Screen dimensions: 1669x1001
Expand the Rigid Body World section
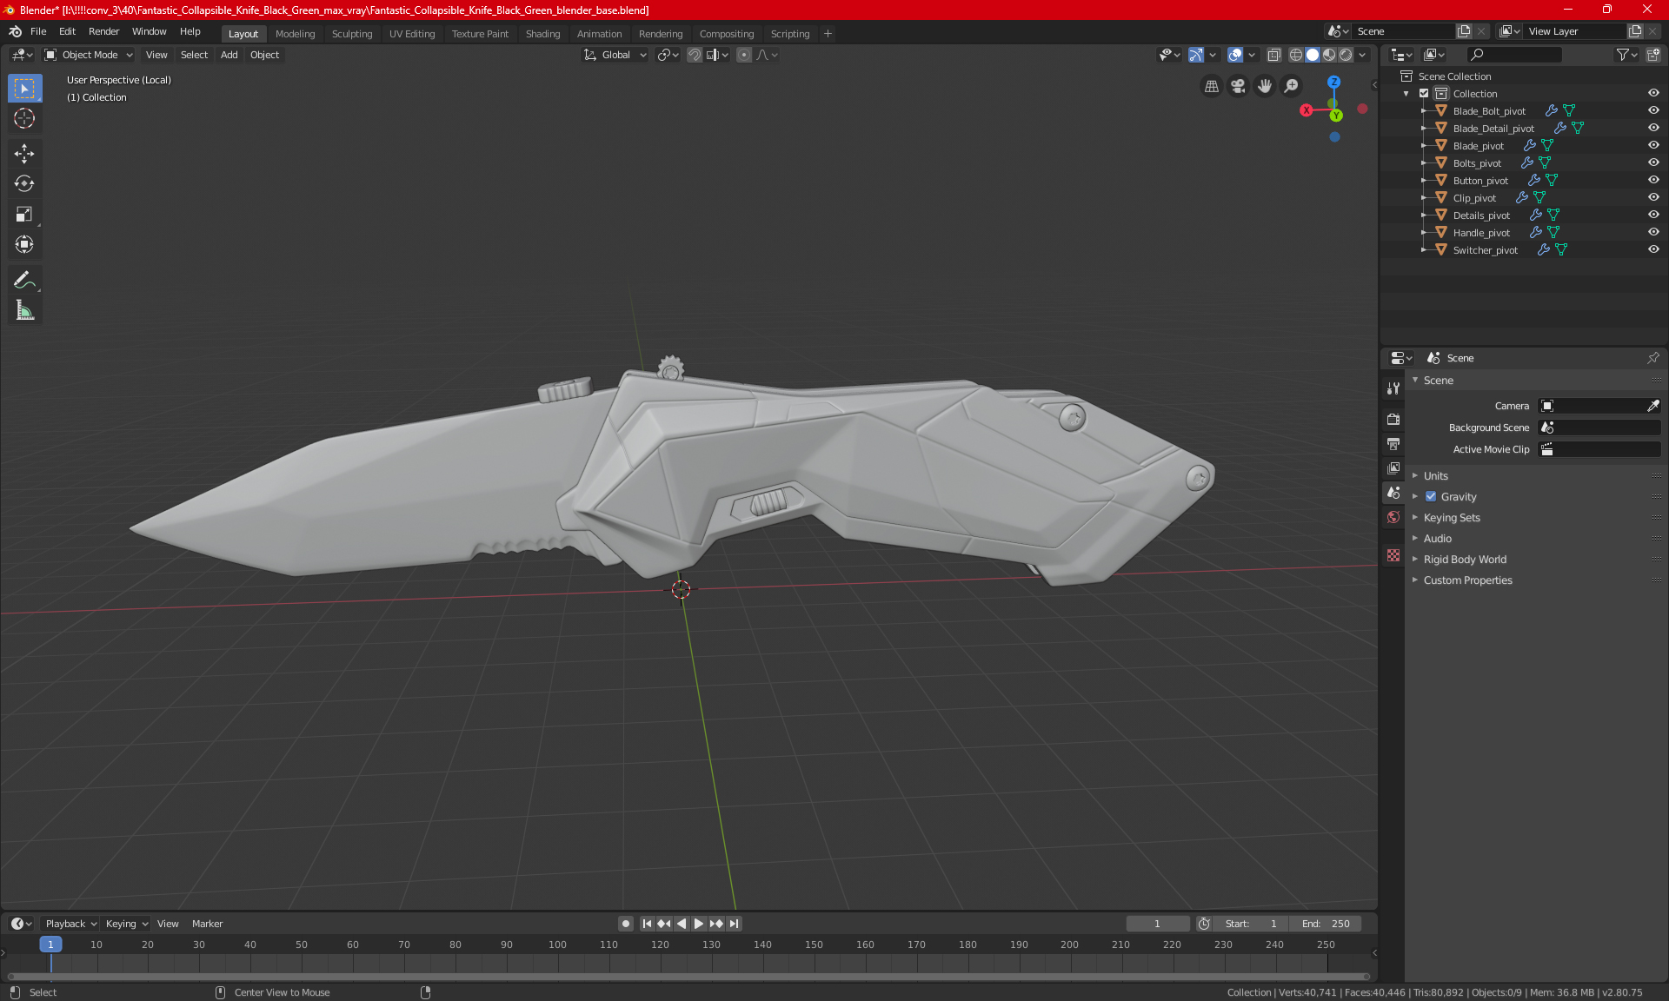coord(1465,560)
